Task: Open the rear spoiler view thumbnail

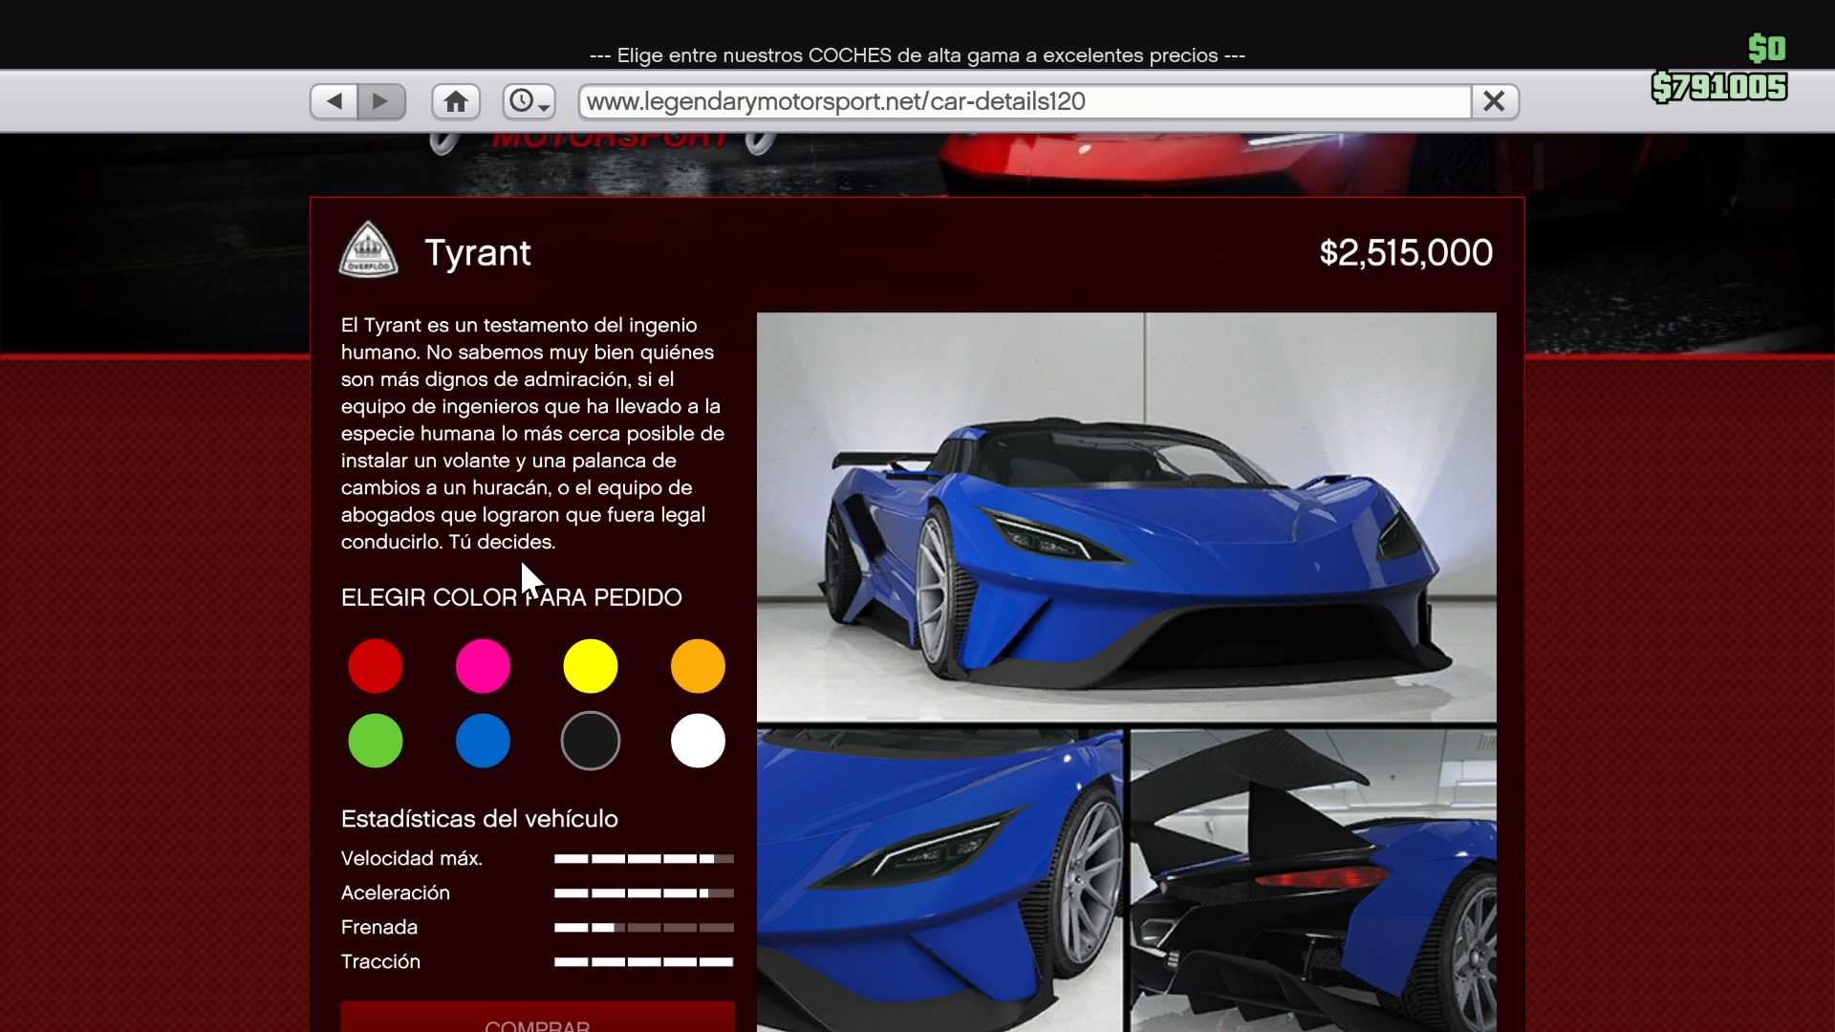Action: tap(1313, 879)
